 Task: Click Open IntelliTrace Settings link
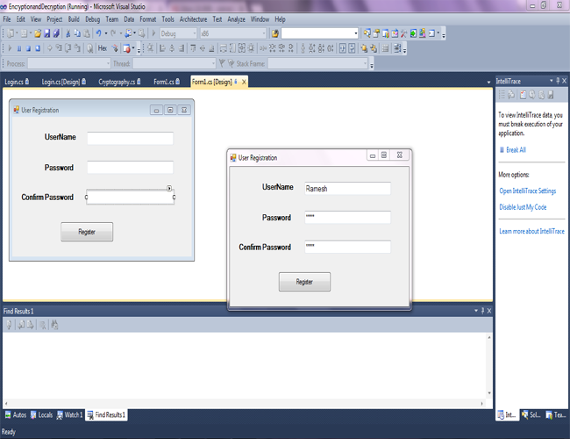pyautogui.click(x=527, y=191)
